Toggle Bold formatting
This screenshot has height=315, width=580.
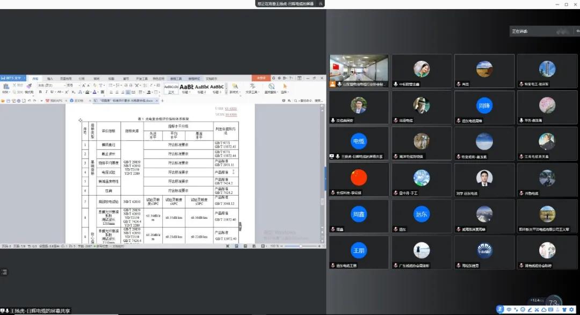coord(40,92)
